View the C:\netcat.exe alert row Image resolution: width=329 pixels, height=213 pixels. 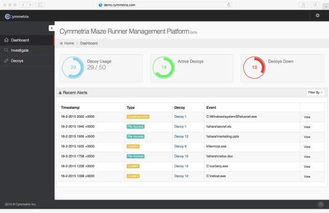[x=307, y=177]
